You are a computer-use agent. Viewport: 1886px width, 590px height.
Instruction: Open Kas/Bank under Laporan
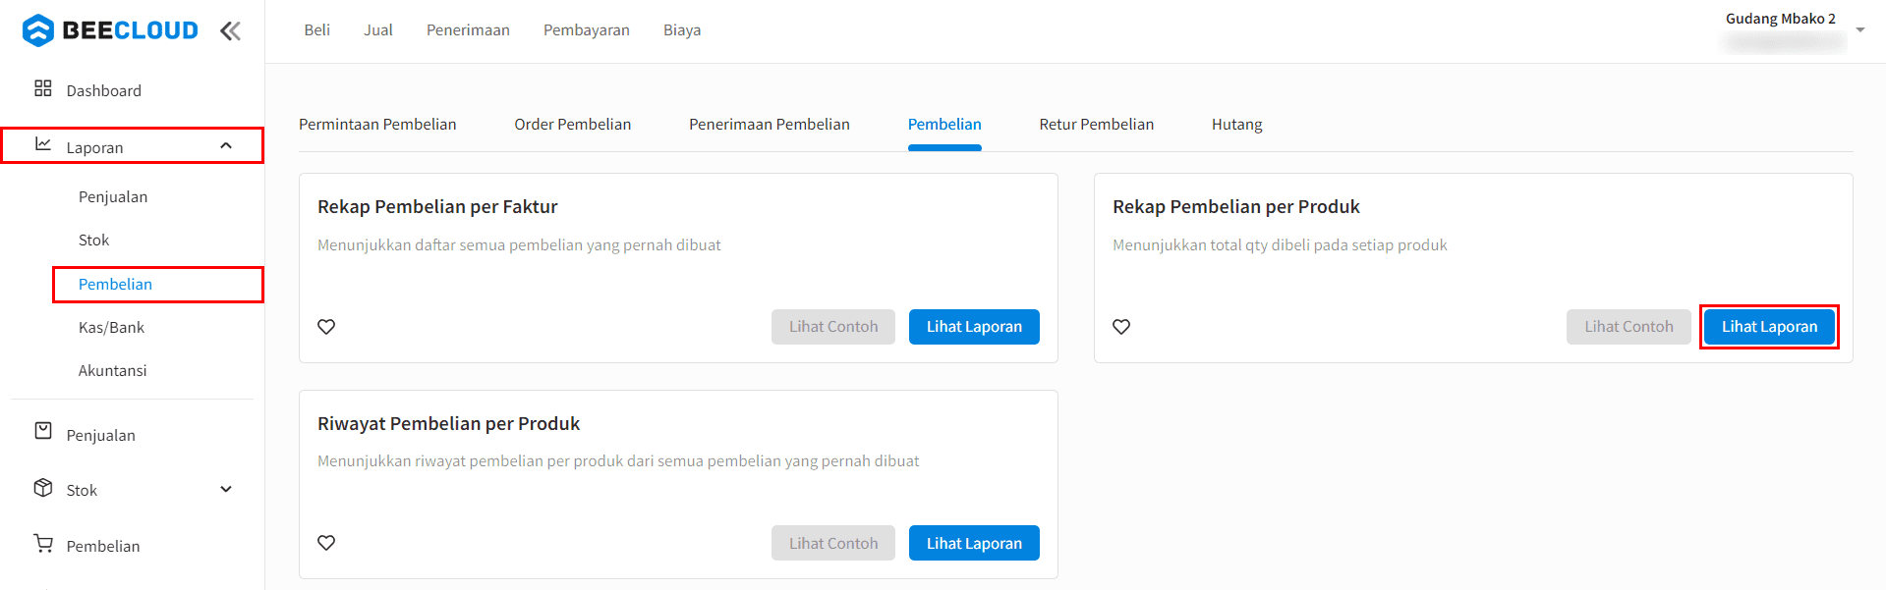pyautogui.click(x=111, y=327)
